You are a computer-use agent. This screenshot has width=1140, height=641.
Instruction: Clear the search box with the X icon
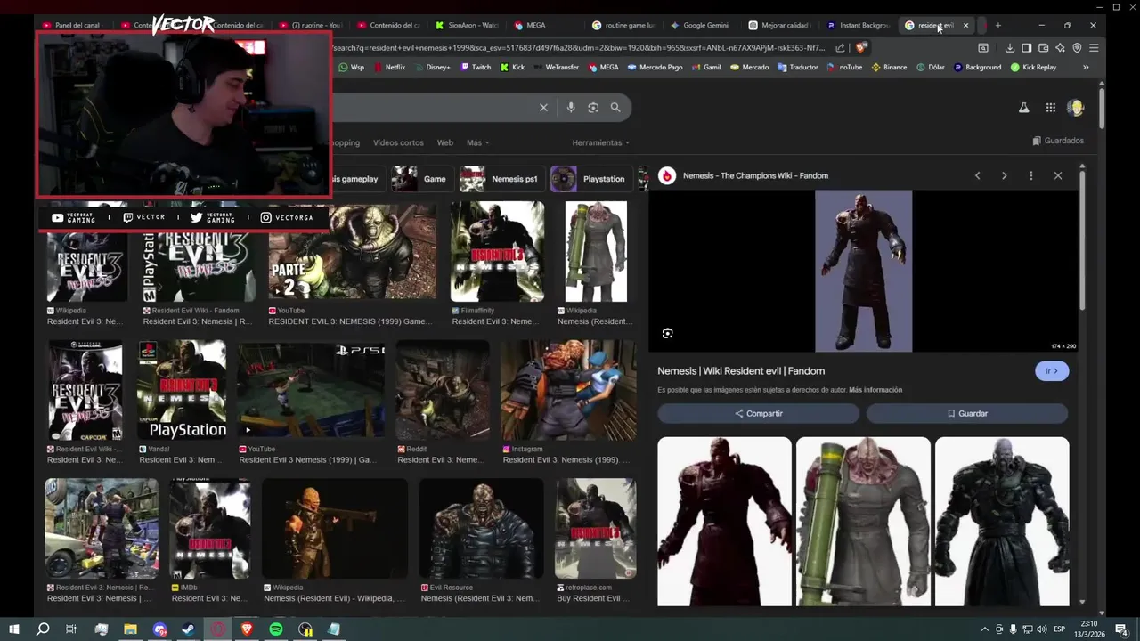(x=543, y=108)
